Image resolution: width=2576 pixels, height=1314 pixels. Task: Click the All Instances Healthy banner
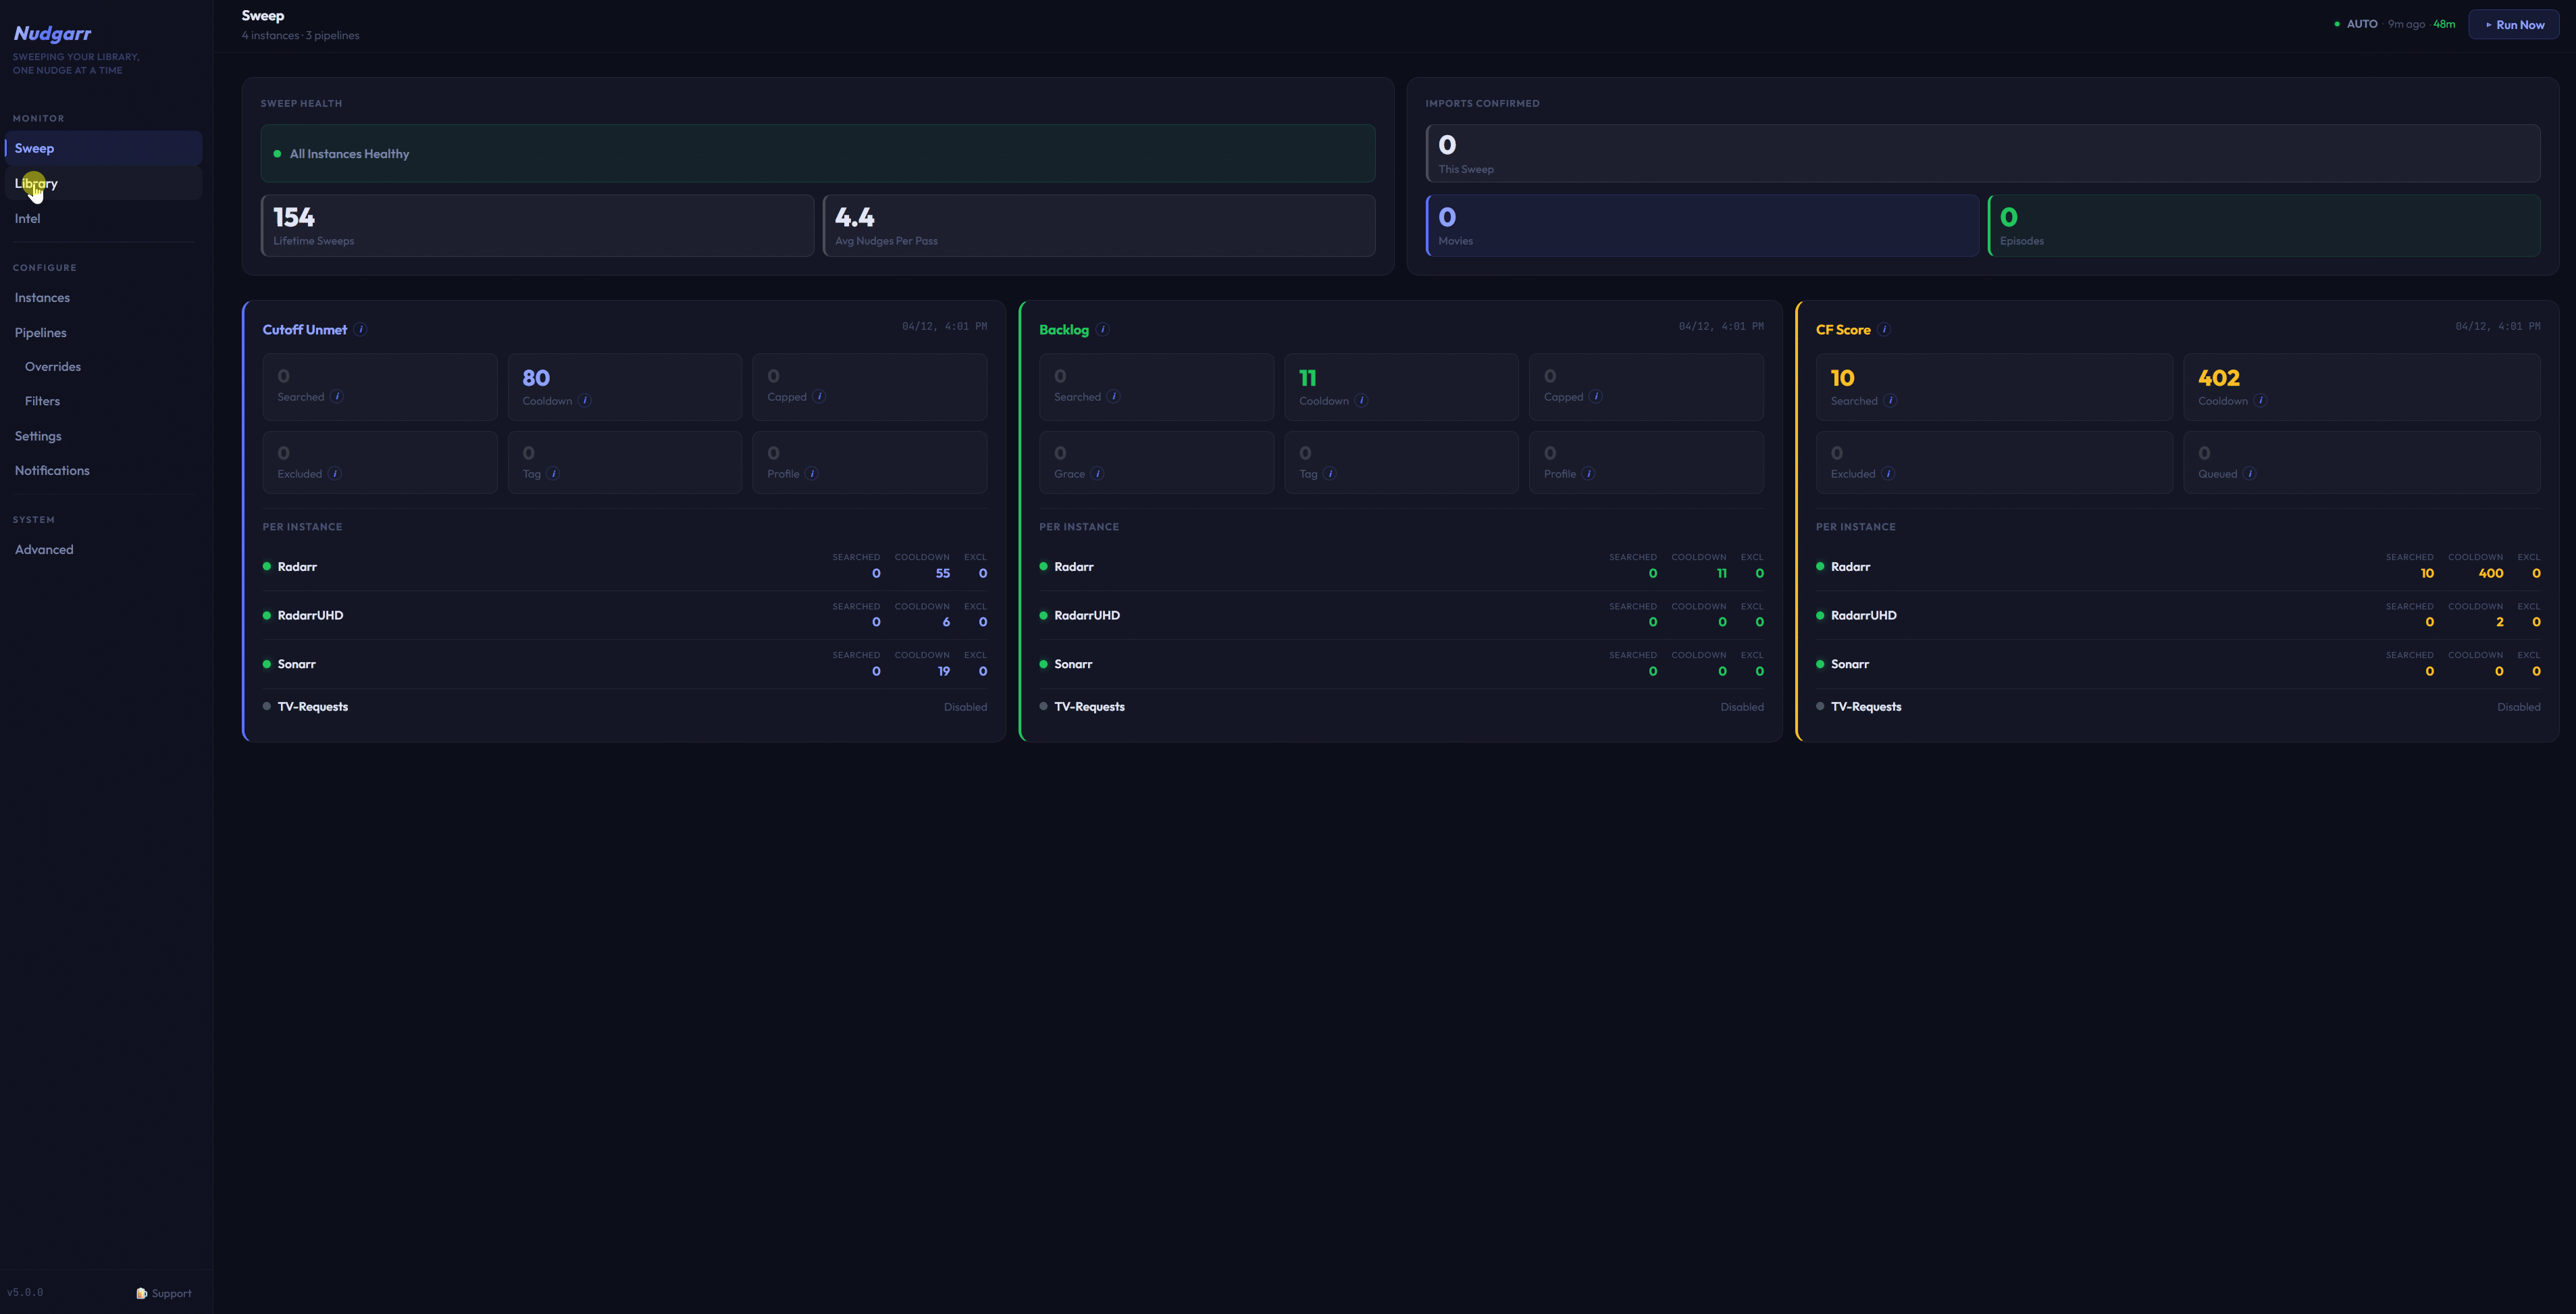click(x=818, y=153)
